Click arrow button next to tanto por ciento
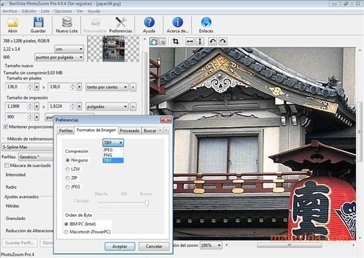 click(x=133, y=87)
